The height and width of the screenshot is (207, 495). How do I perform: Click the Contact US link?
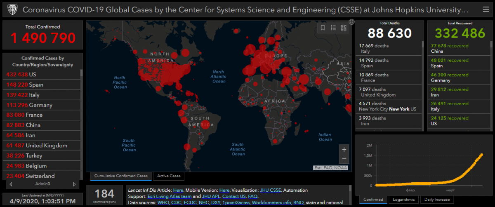coord(235,196)
